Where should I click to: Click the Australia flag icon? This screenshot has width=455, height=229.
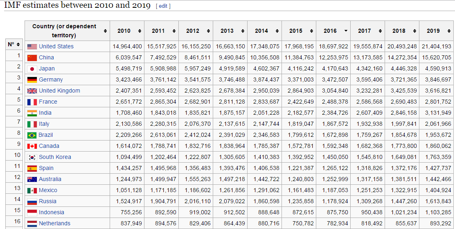32,179
